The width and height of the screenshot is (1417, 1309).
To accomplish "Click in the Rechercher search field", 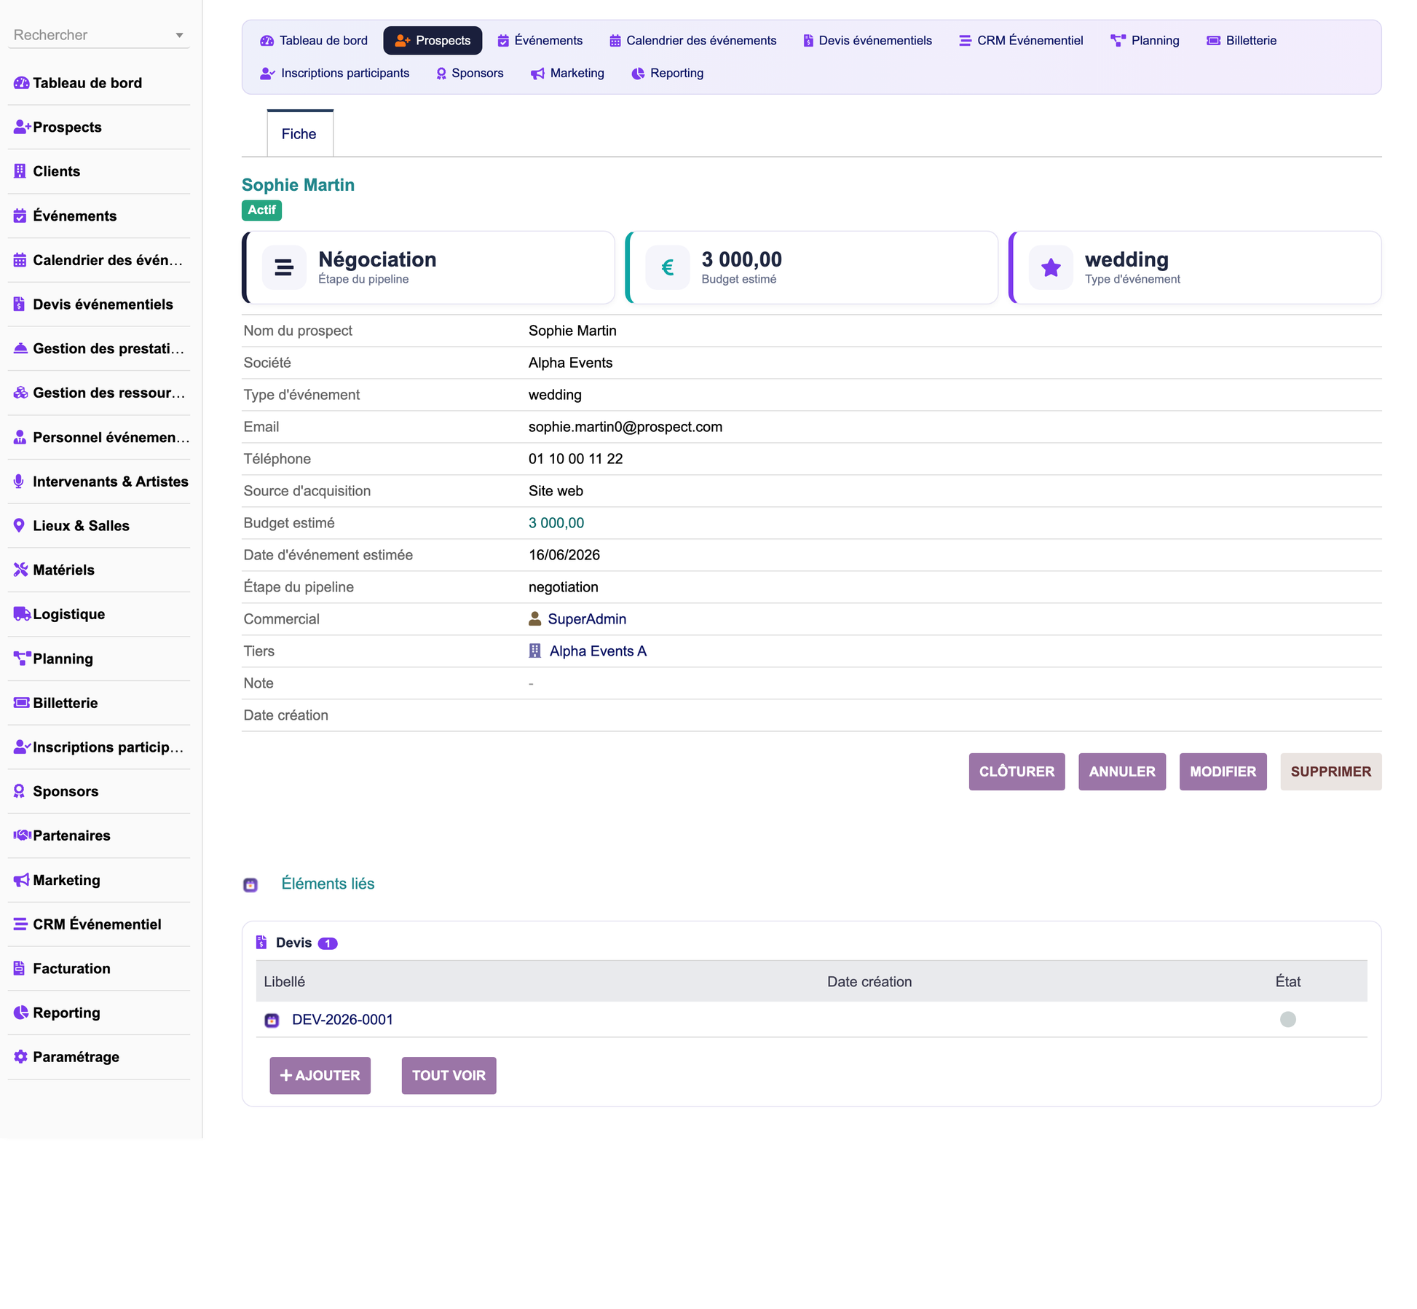I will click(x=91, y=35).
